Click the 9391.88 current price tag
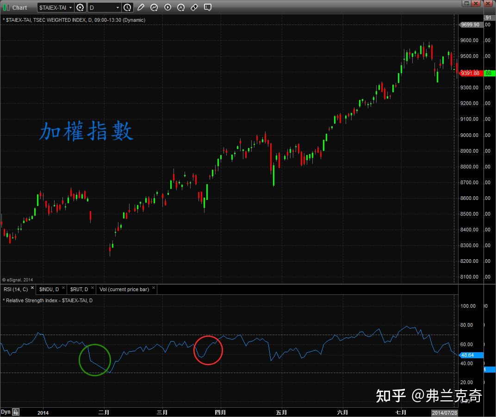 (x=471, y=73)
